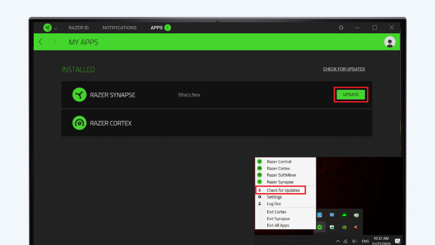This screenshot has height=245, width=435.
Task: Select Log Out in the tray menu
Action: [274, 204]
